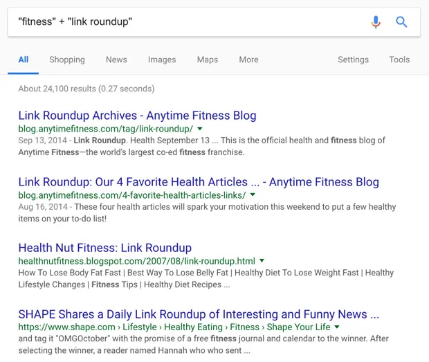Click the blog.anytimefitness.com/4-favorite-health-articles-links/ URL text
Image resolution: width=429 pixels, height=362 pixels.
[132, 195]
